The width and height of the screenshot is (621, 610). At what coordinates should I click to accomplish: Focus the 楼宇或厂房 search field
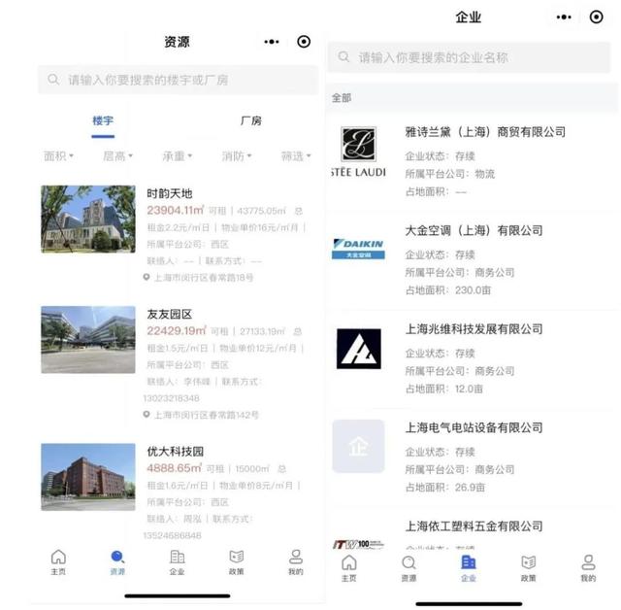tap(178, 80)
